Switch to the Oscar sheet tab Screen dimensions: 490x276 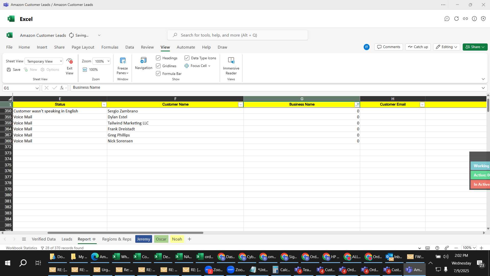161,239
